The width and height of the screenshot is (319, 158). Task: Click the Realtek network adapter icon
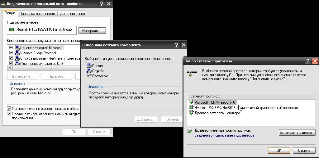(x=12, y=30)
